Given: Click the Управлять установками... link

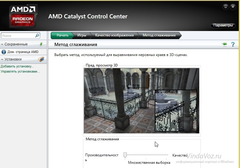Looking at the screenshot, I should click(x=20, y=71).
